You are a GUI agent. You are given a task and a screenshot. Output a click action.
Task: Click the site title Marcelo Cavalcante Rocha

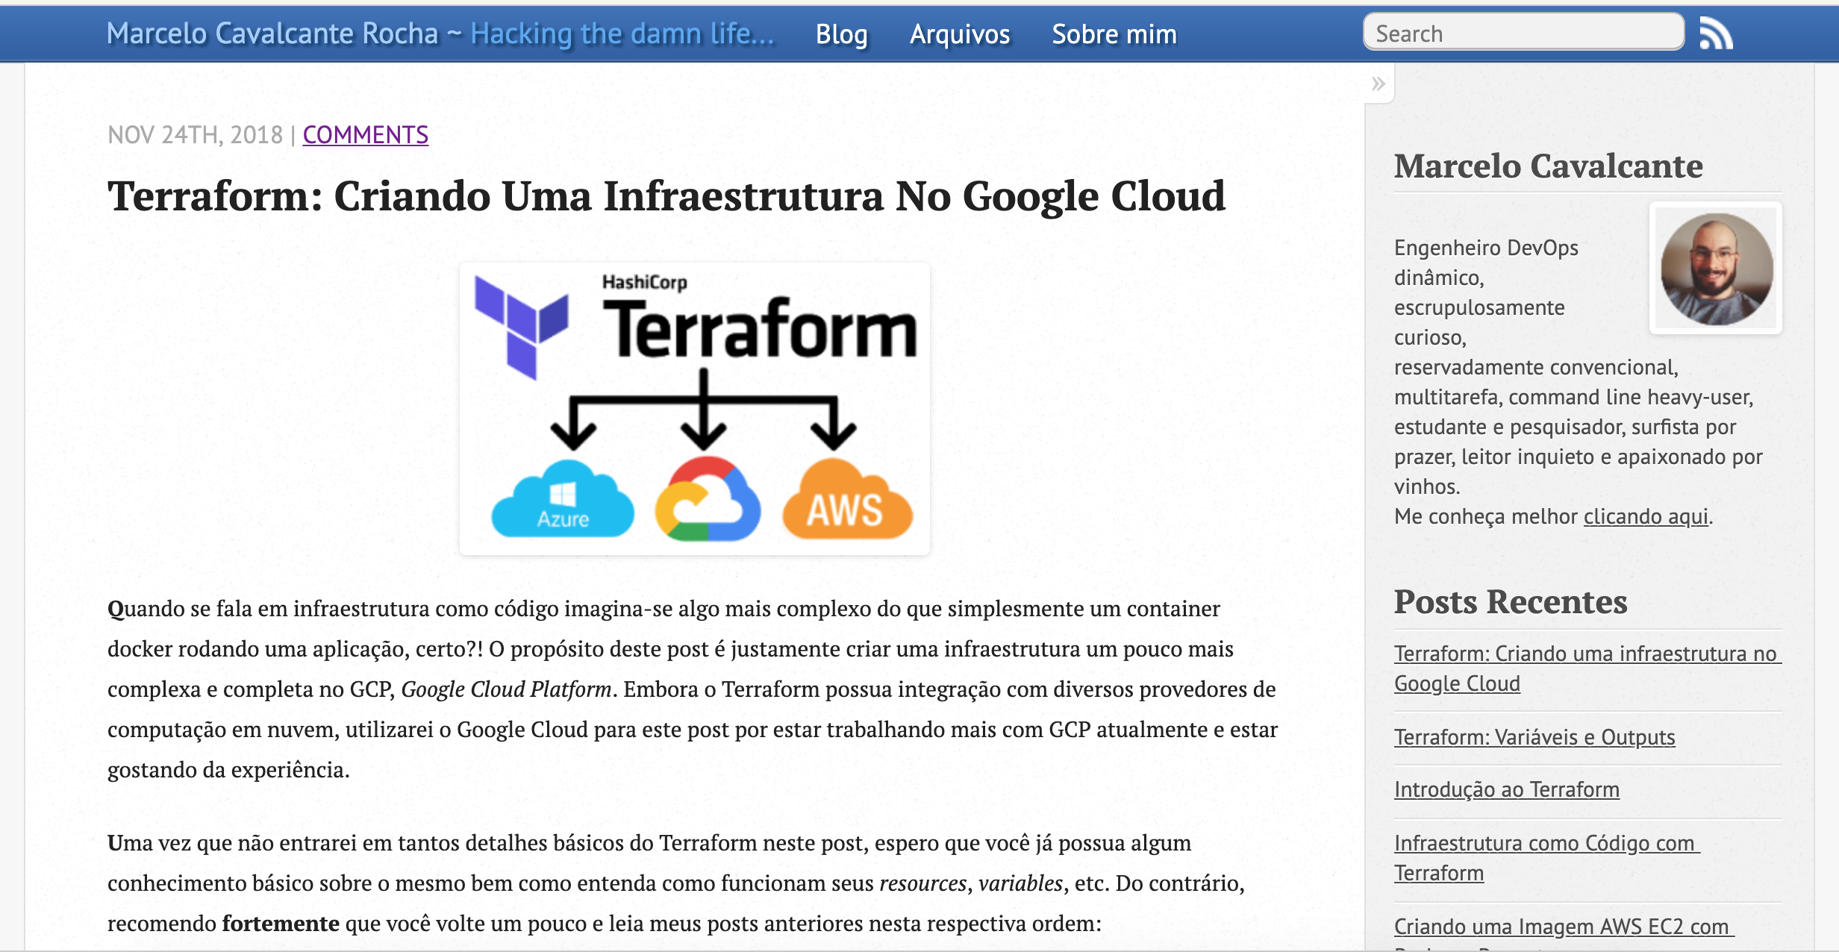click(272, 33)
